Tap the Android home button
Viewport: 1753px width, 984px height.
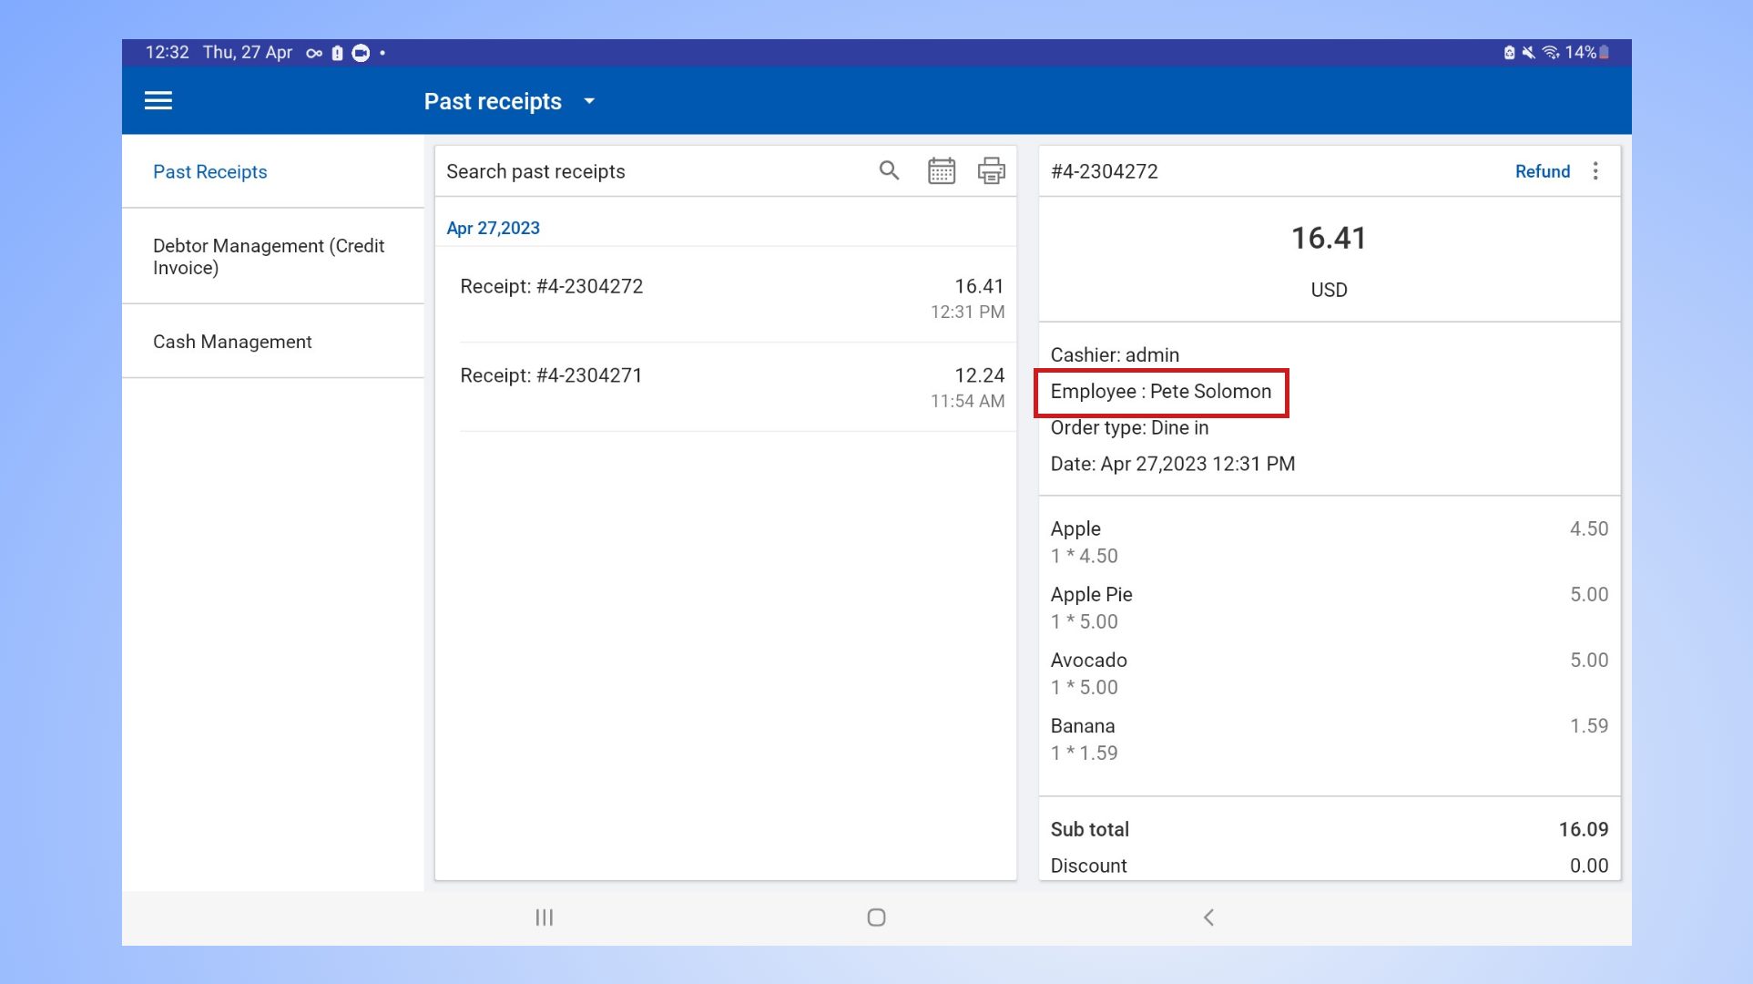pos(876,917)
